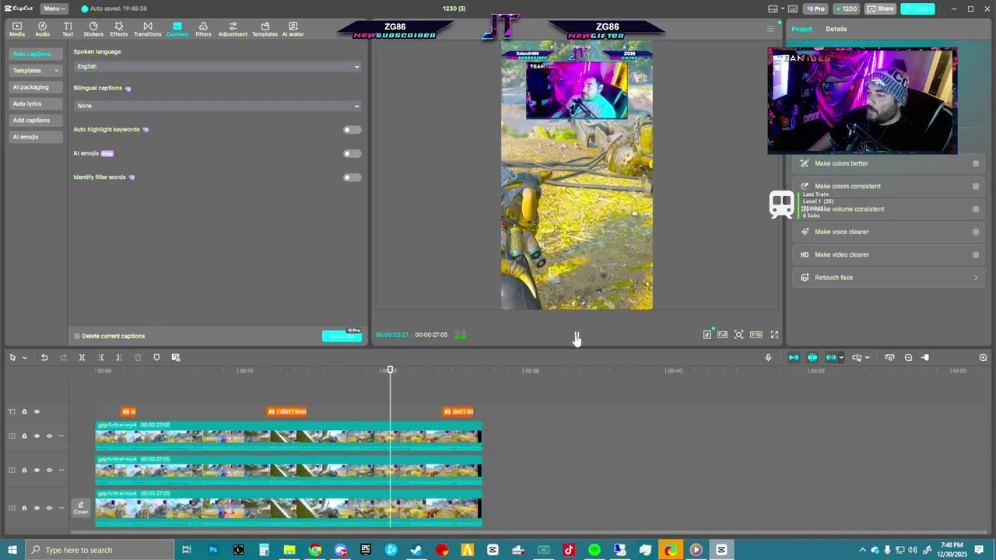Click the preview menu hamburger icon
This screenshot has width=996, height=560.
(770, 29)
